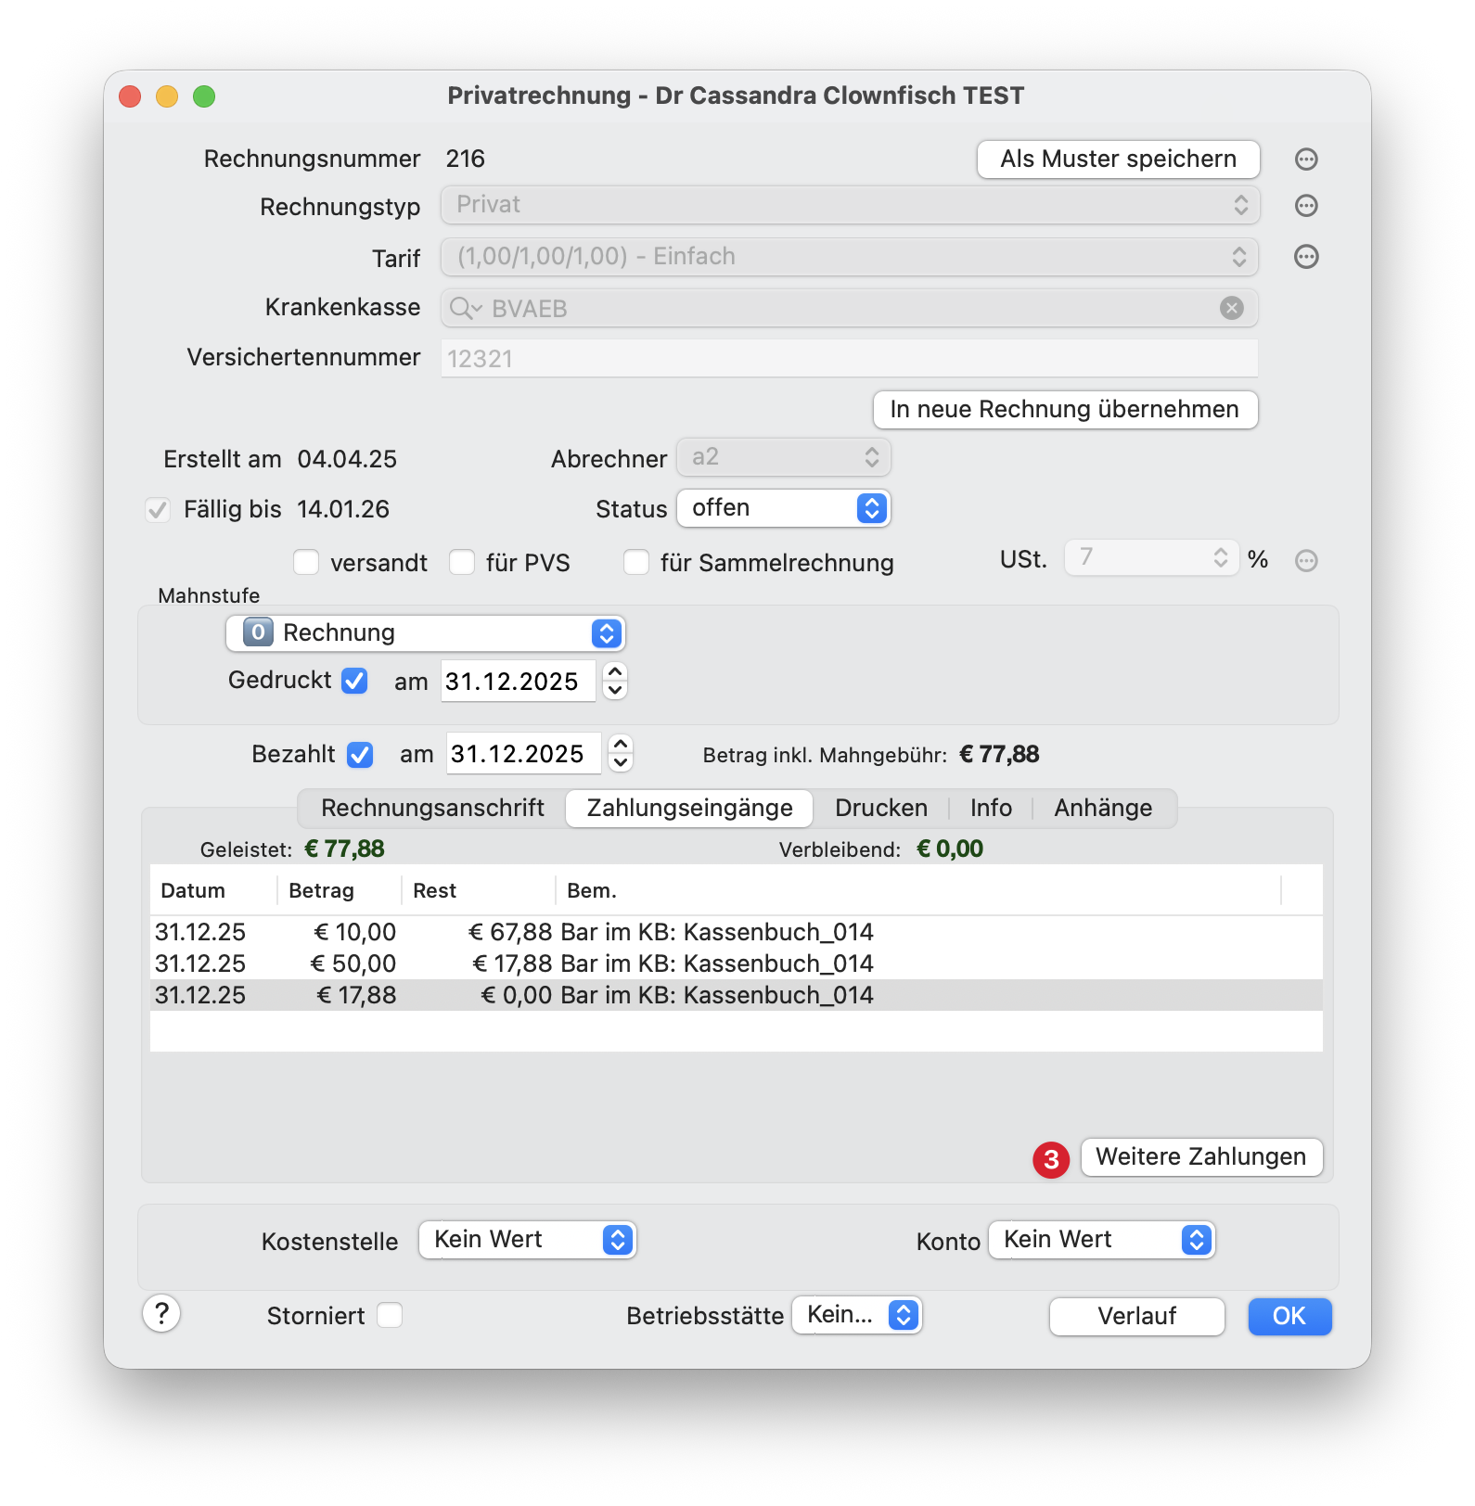Confirm dialog with OK button
The image size is (1475, 1506).
pos(1289,1317)
